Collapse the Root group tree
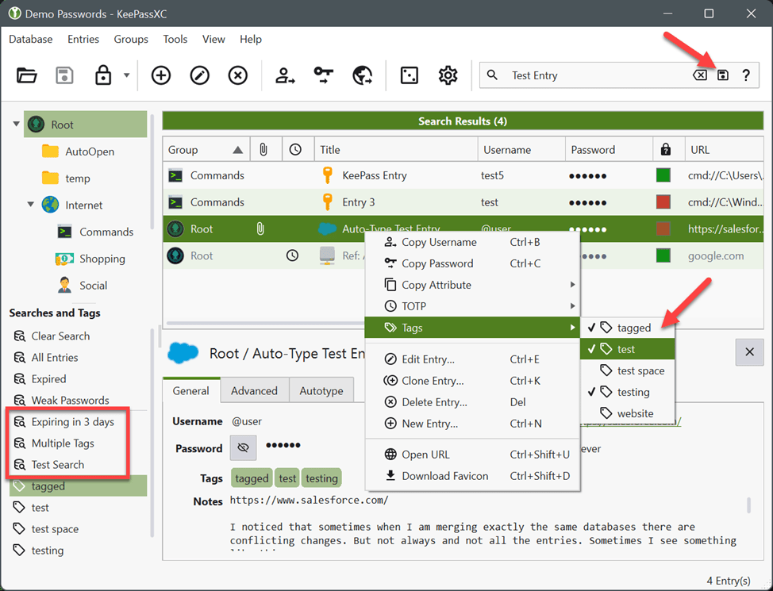The height and width of the screenshot is (591, 773). pos(16,125)
